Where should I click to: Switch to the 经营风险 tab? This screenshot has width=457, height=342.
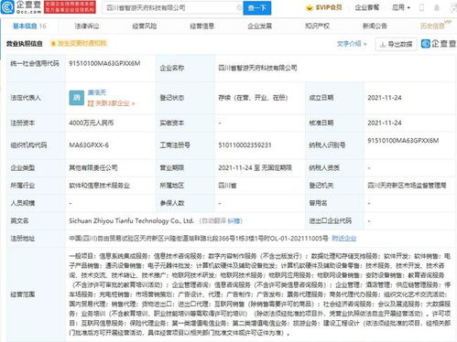(x=145, y=27)
